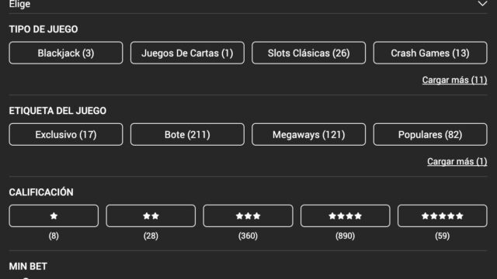
Task: Adjust the Min Bet slider handle
Action: (26, 278)
